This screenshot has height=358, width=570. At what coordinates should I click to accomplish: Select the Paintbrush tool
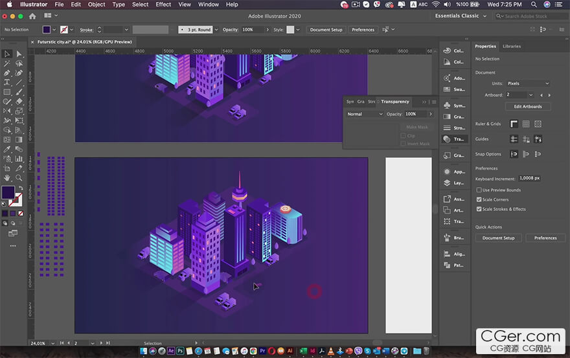click(x=19, y=92)
